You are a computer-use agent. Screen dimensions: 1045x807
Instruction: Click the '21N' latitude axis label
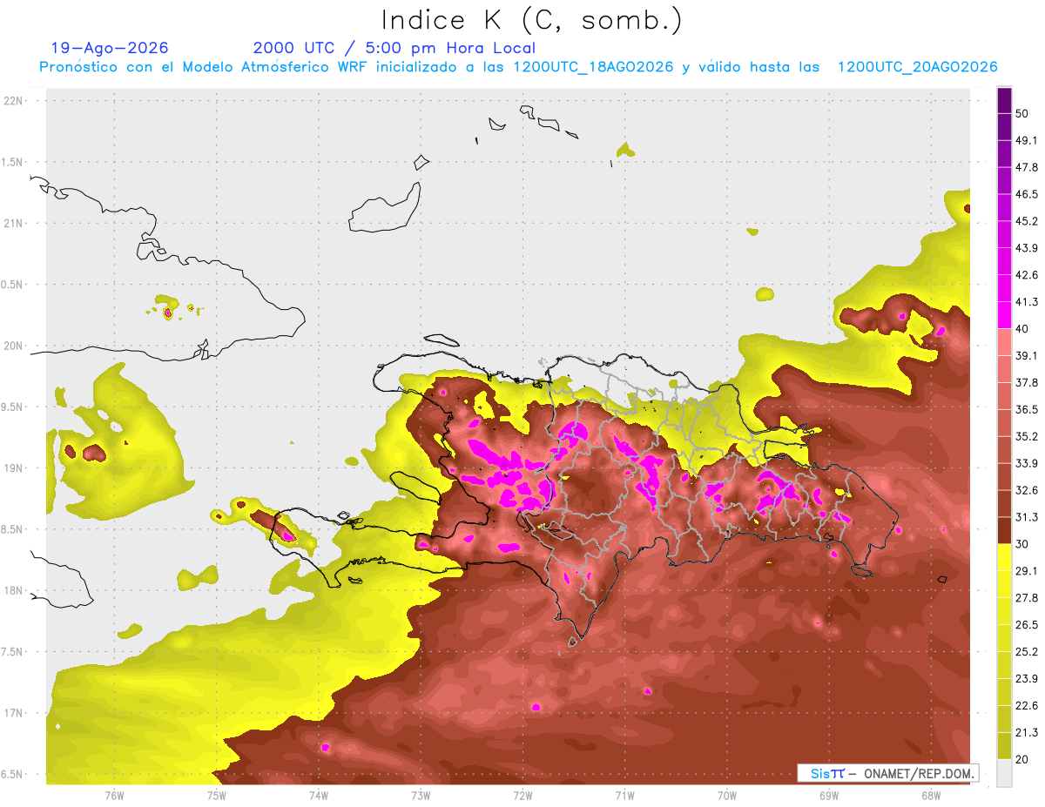pos(13,224)
